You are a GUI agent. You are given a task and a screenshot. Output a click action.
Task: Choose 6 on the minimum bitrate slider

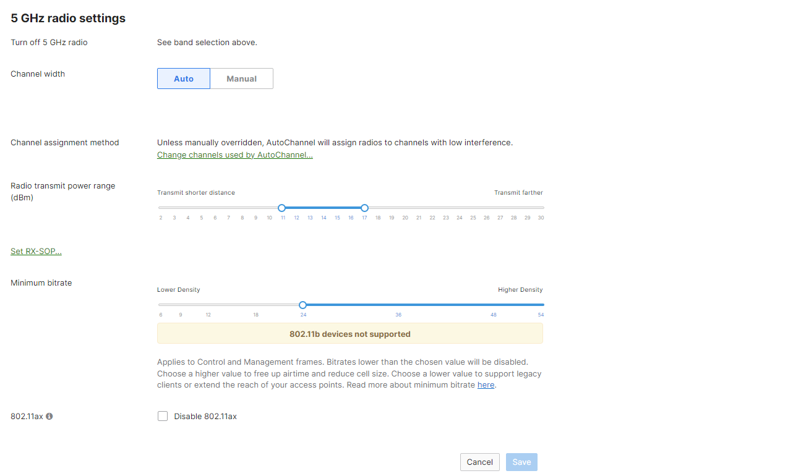point(161,305)
